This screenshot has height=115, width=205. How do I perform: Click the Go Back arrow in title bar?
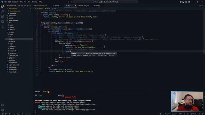pos(68,2)
